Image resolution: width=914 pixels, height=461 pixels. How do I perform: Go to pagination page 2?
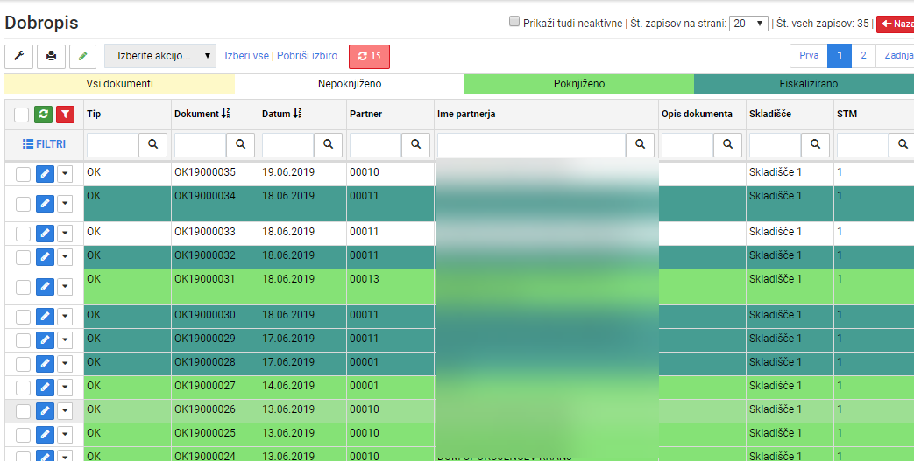coord(863,56)
